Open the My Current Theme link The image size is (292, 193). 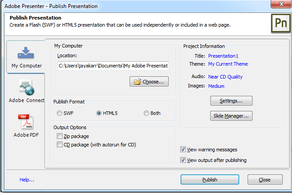coord(228,64)
